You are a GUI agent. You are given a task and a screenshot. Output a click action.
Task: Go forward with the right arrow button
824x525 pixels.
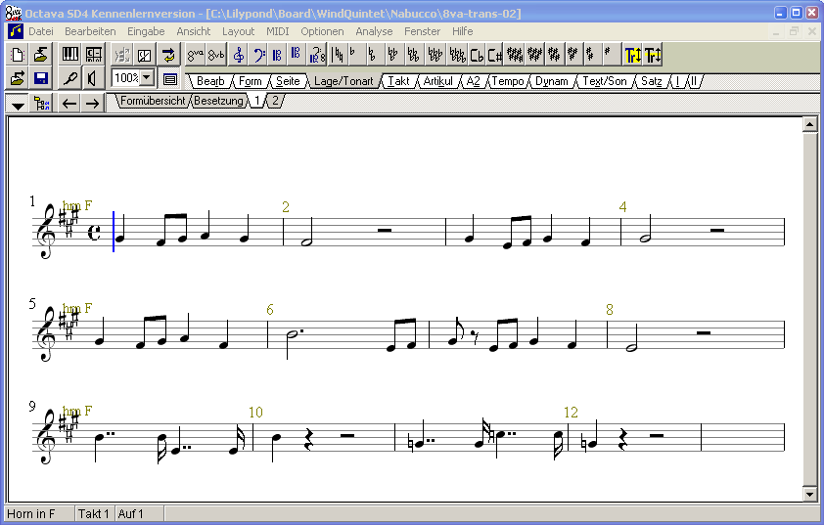[93, 104]
